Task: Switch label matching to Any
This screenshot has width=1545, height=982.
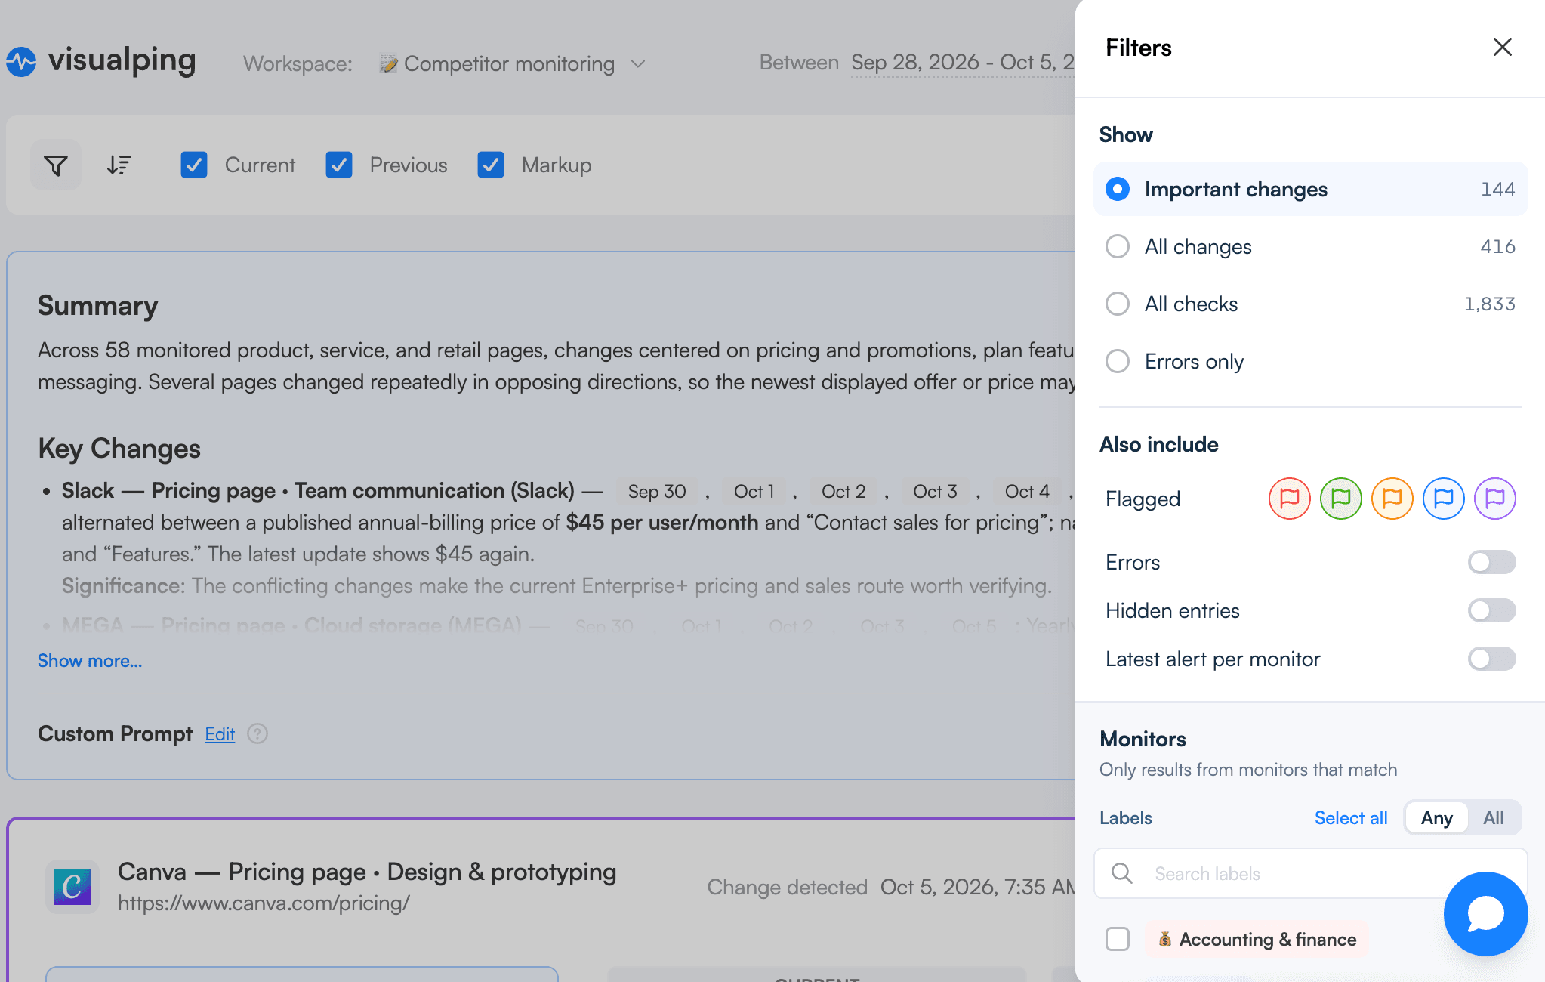Action: click(1436, 817)
